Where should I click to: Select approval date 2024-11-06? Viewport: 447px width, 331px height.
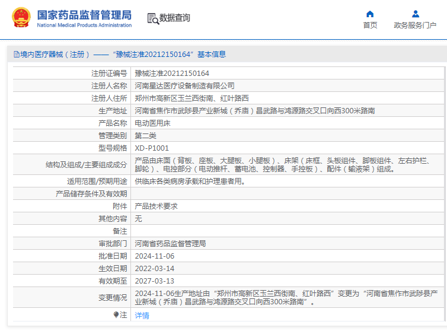[155, 256]
